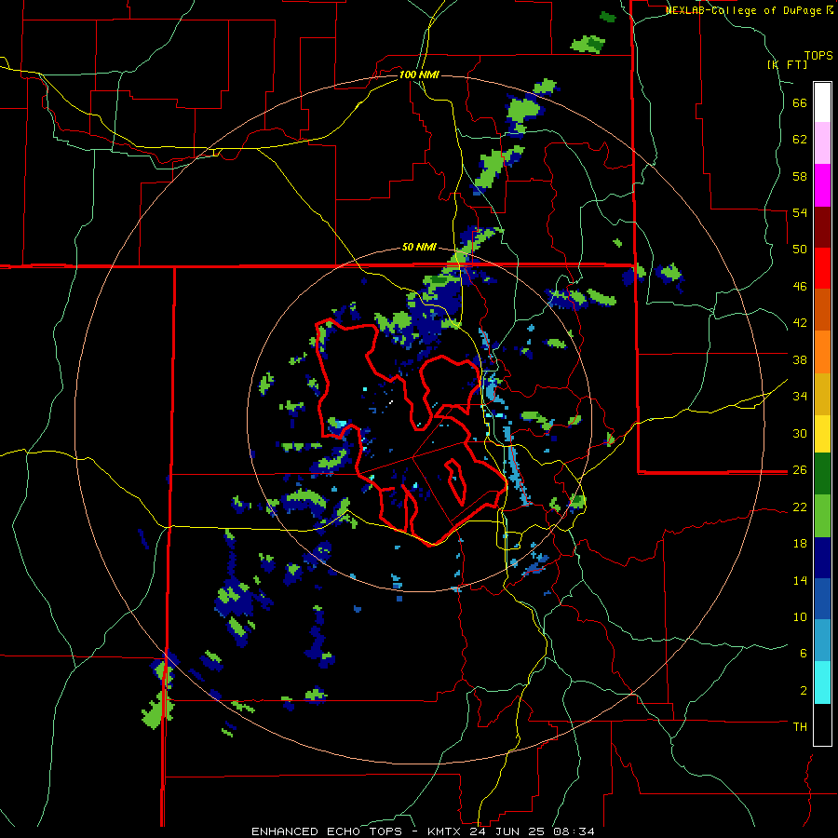Viewport: 838px width, 838px height.
Task: Select the navy blue legend swatch
Action: 822,558
